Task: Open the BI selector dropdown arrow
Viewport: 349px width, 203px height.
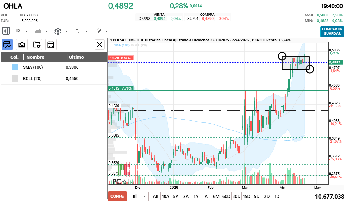Action: pos(145,196)
